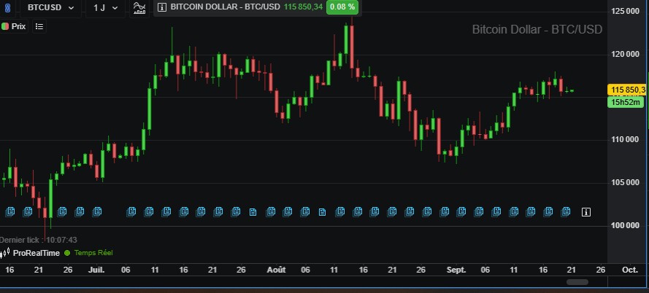Click the blue chain link-group icon

coord(7,8)
